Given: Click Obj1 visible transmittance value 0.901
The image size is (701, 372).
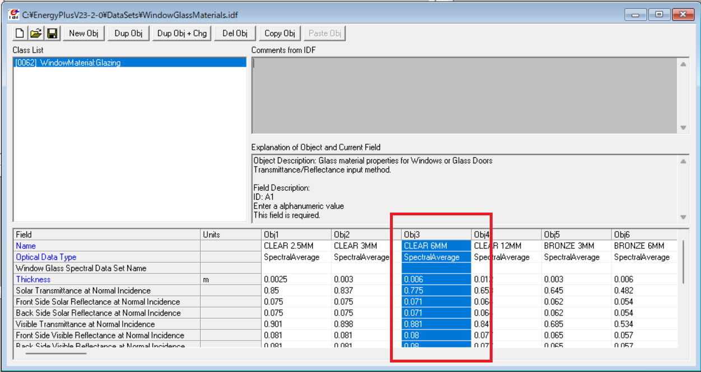Looking at the screenshot, I should point(296,324).
